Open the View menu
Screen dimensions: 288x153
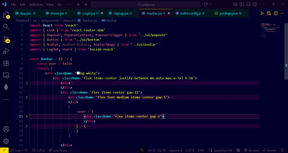pyautogui.click(x=50, y=5)
